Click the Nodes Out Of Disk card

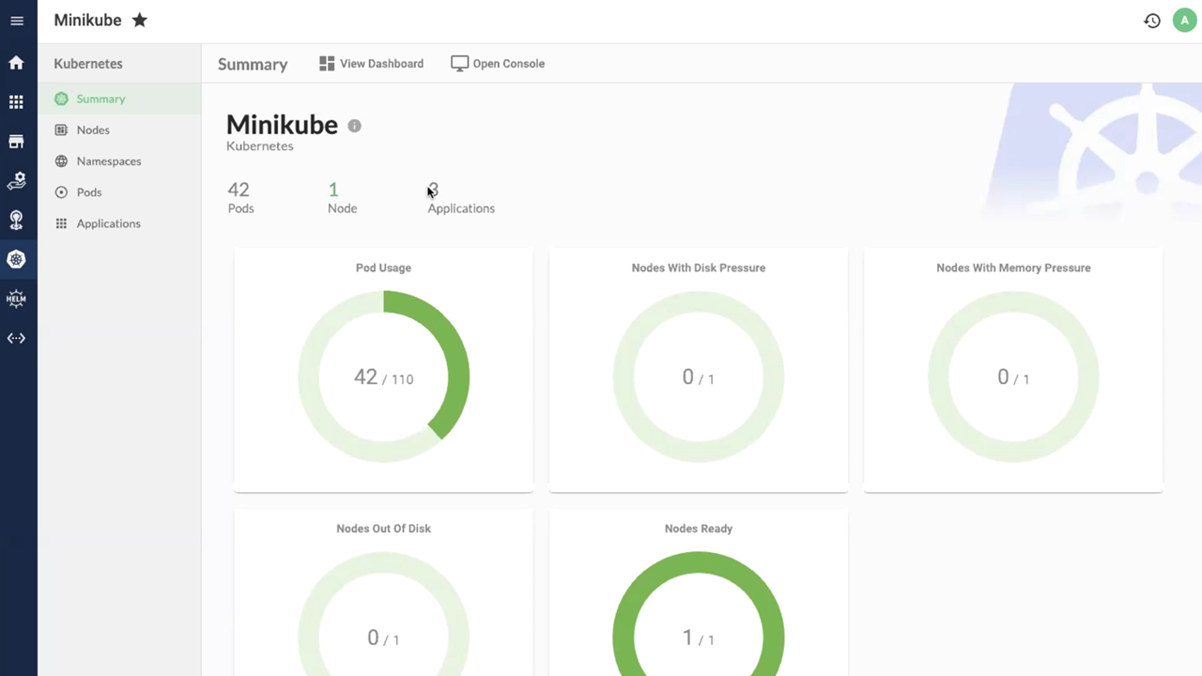click(383, 592)
